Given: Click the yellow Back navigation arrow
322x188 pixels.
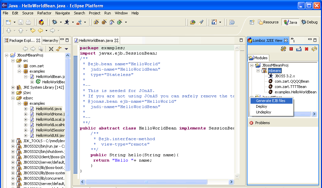Looking at the screenshot, I should coord(41,30).
